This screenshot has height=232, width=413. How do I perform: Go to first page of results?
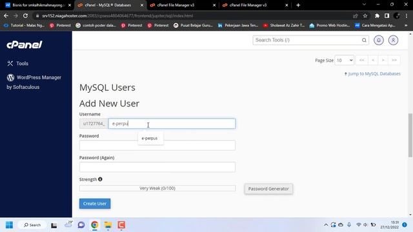click(362, 60)
